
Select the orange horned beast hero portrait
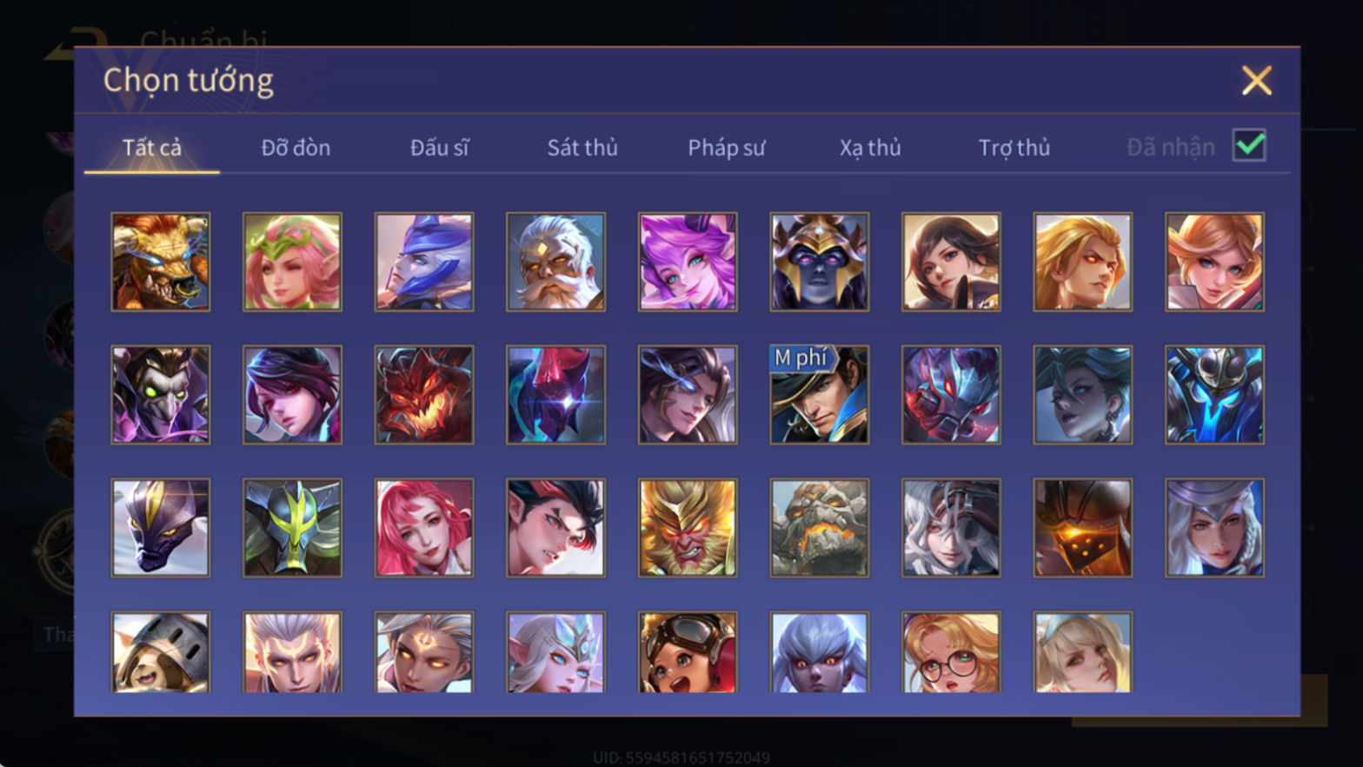click(161, 262)
